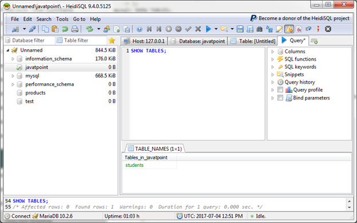The width and height of the screenshot is (357, 223).
Task: Switch to the Database: javatpoint tab
Action: [x=198, y=41]
